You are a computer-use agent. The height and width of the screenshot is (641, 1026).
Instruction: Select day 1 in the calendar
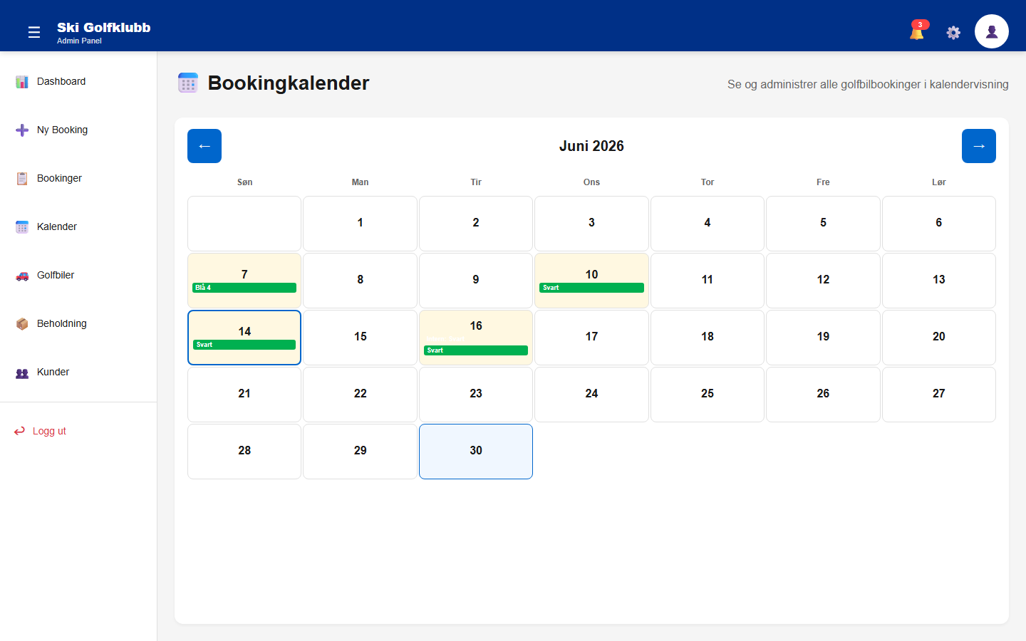click(361, 224)
